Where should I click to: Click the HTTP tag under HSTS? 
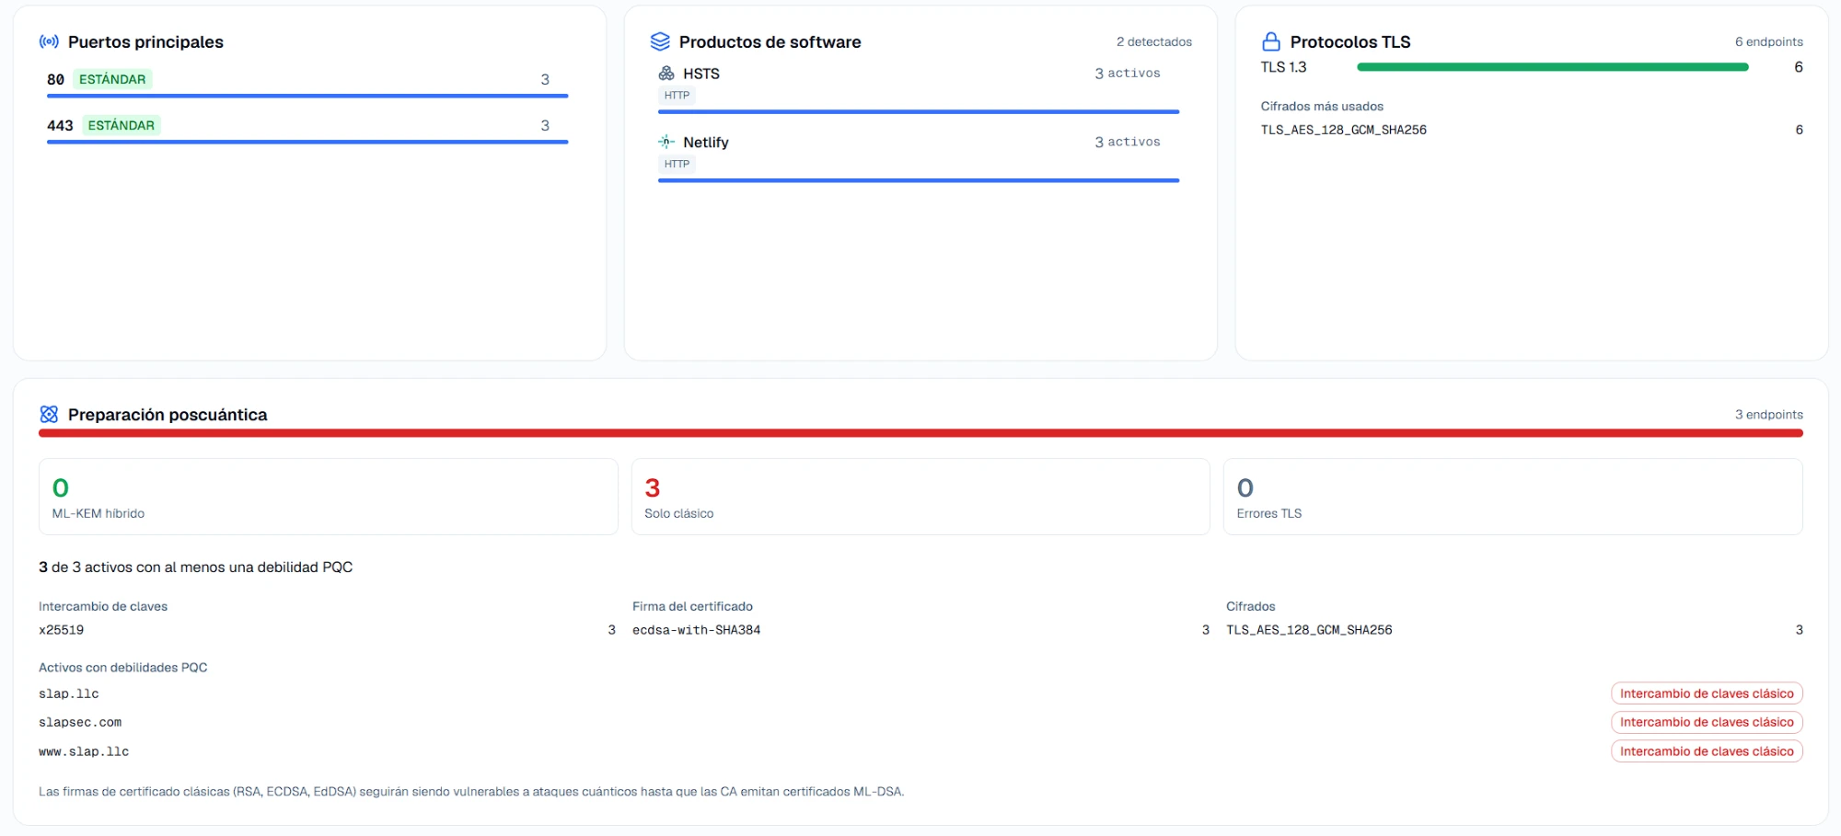677,96
